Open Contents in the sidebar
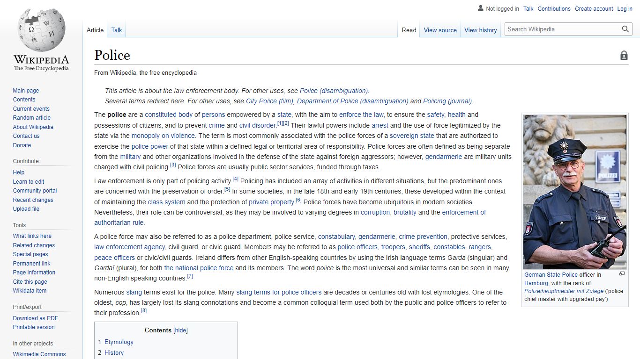This screenshot has height=359, width=640. click(24, 100)
